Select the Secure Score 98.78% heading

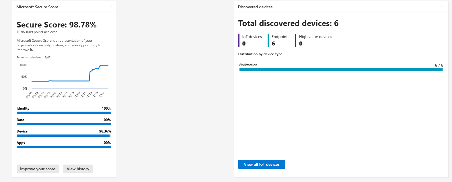click(x=57, y=25)
